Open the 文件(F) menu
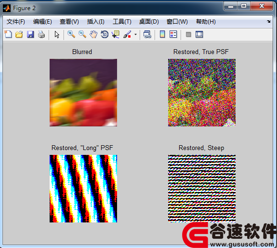277x248 pixels. 16,22
